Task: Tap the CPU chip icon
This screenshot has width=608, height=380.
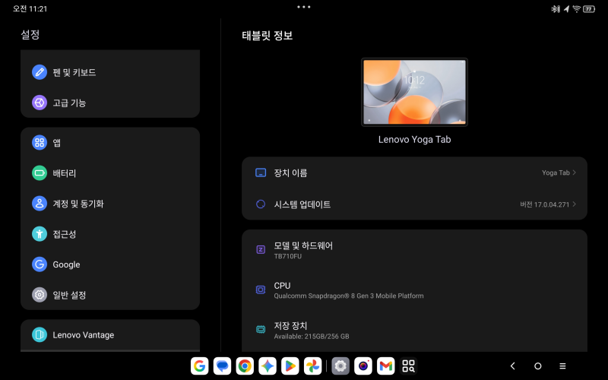Action: click(x=261, y=290)
